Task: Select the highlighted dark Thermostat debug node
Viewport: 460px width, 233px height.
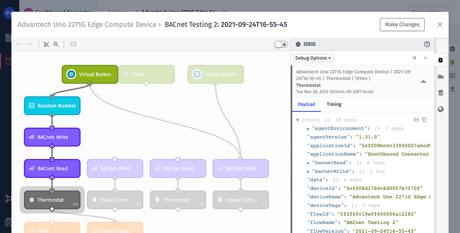Action: [x=52, y=200]
